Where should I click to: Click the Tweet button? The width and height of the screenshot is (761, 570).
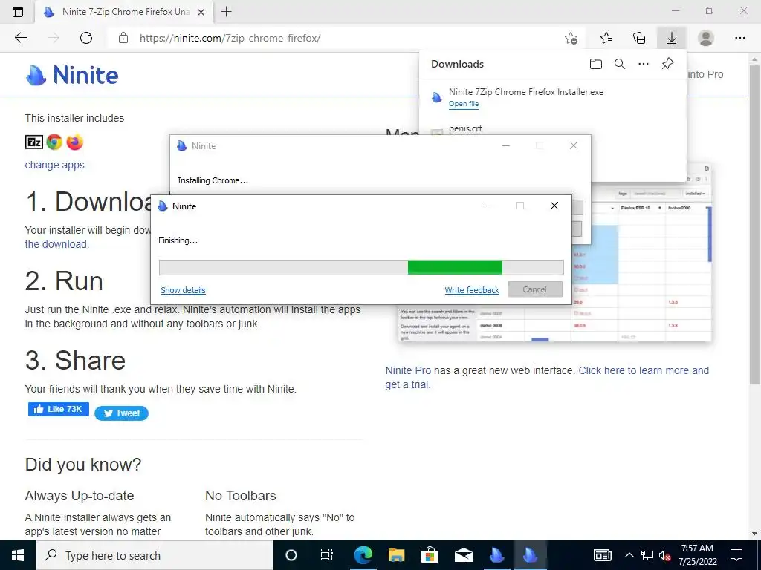(121, 413)
